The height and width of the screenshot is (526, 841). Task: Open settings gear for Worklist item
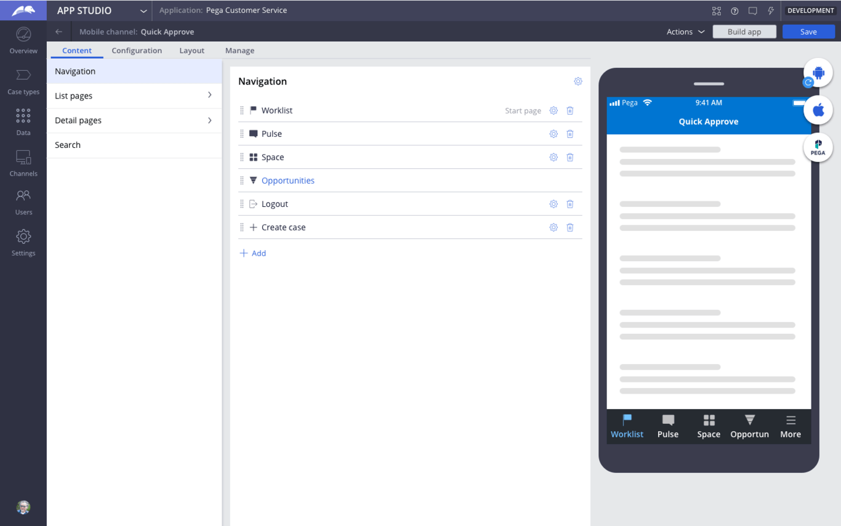pyautogui.click(x=553, y=111)
